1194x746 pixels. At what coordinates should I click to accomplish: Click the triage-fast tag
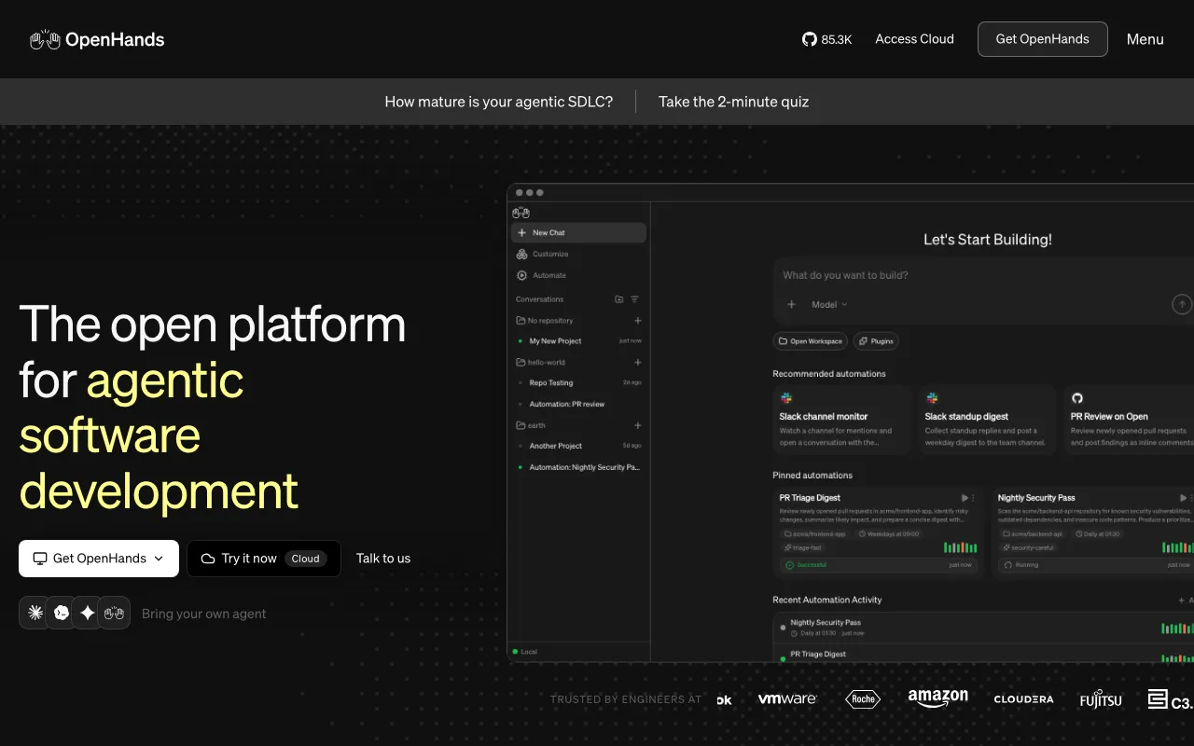click(x=803, y=548)
